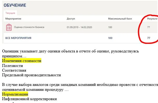Select the highlighted answer Нормализации

pyautogui.click(x=15, y=94)
